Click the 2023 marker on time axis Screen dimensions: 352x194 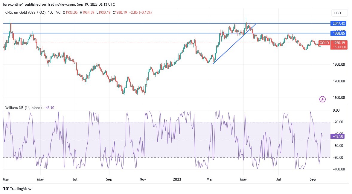pos(177,179)
